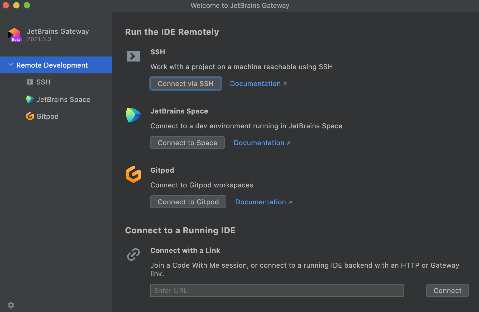This screenshot has height=312, width=479.
Task: Click the large SSH terminal icon
Action: click(x=133, y=56)
